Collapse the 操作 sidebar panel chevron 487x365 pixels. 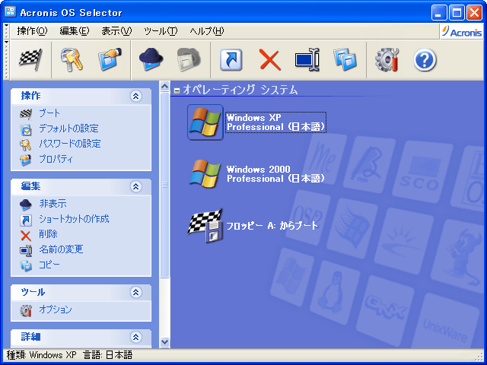pyautogui.click(x=135, y=96)
